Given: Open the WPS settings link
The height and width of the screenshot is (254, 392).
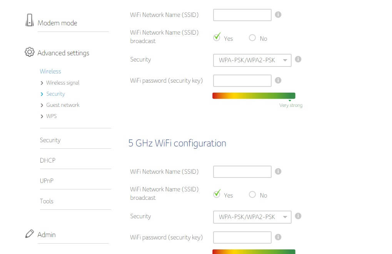Looking at the screenshot, I should (x=51, y=116).
